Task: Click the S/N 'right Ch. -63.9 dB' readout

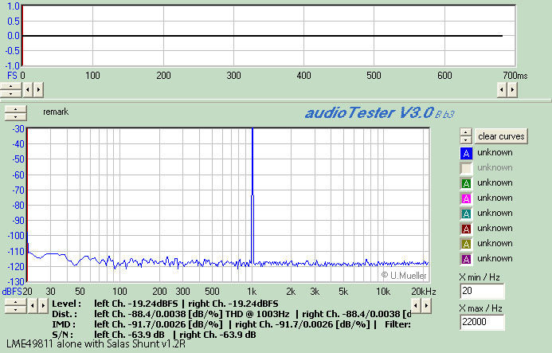Action: coord(217,335)
